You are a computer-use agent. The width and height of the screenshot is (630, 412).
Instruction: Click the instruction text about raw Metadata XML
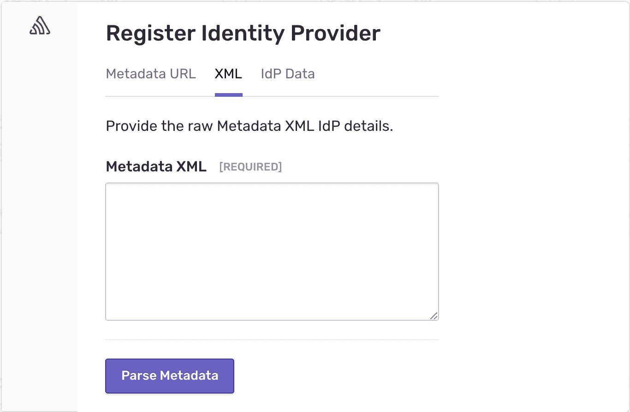(250, 126)
